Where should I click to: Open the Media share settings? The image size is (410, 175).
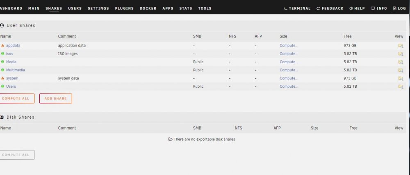click(11, 62)
